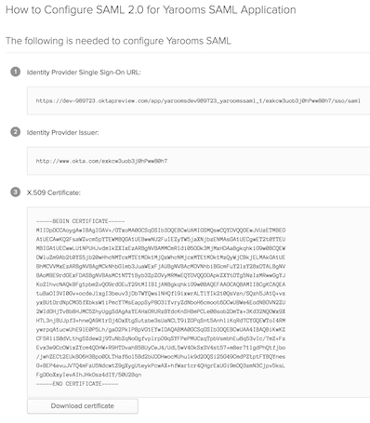Click the Identity Provider Issuer URL field
The height and width of the screenshot is (423, 370).
(x=198, y=161)
